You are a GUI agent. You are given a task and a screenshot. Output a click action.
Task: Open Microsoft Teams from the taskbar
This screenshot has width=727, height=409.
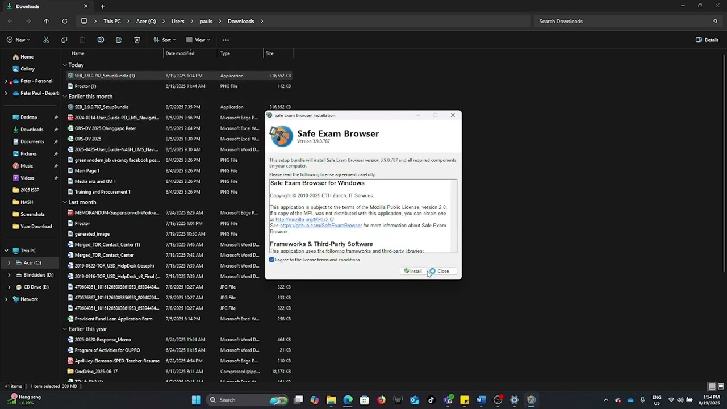pos(448,400)
